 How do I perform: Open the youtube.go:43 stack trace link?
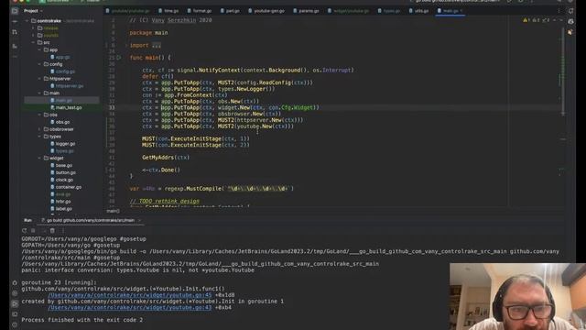[x=130, y=308]
